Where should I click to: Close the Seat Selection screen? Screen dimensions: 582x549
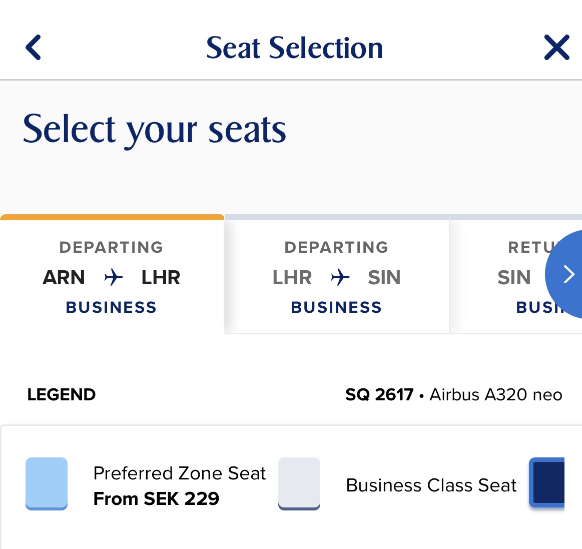[556, 48]
